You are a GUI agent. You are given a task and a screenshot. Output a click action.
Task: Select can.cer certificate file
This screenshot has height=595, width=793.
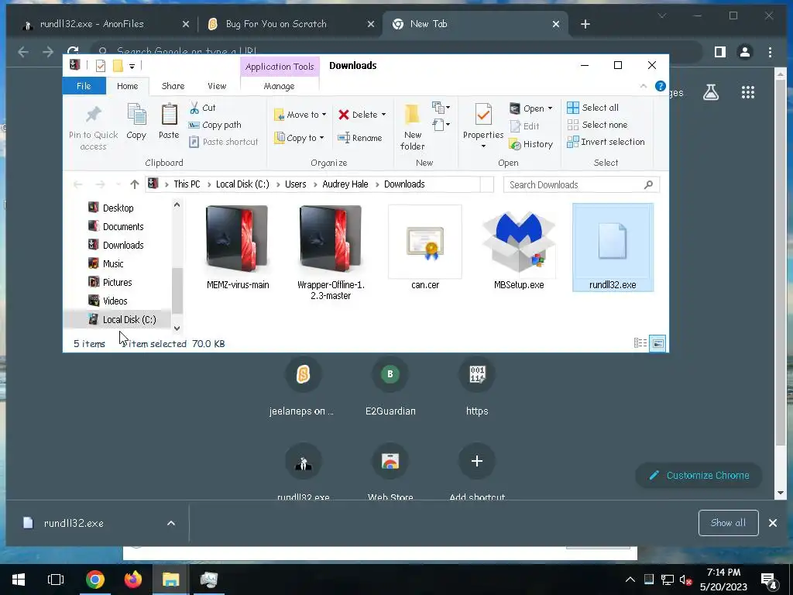[x=425, y=249]
